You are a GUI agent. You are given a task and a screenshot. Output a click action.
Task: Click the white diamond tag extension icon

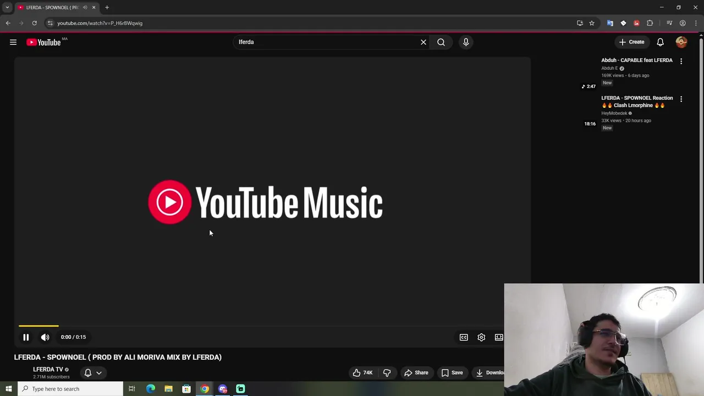point(623,23)
